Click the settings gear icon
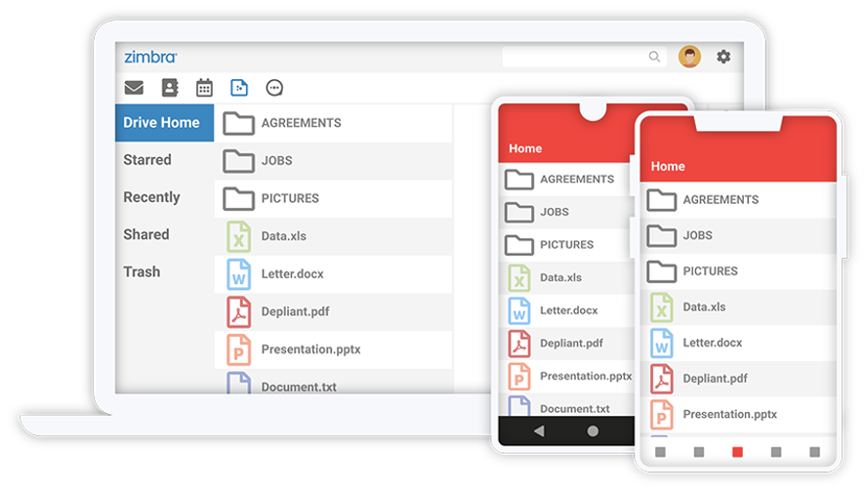The image size is (866, 492). (x=723, y=57)
